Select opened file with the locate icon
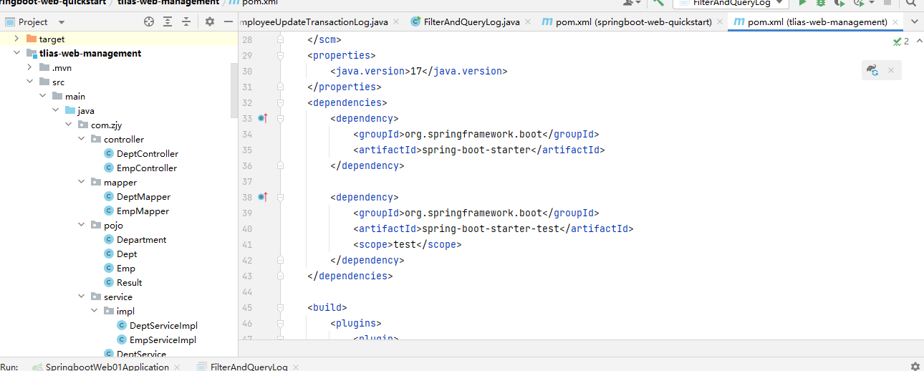Image resolution: width=924 pixels, height=371 pixels. coord(149,22)
